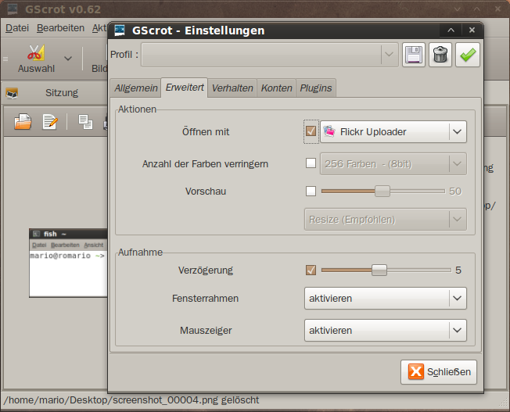Image resolution: width=510 pixels, height=412 pixels.
Task: Click the green checkmark apply profile icon
Action: pyautogui.click(x=468, y=55)
